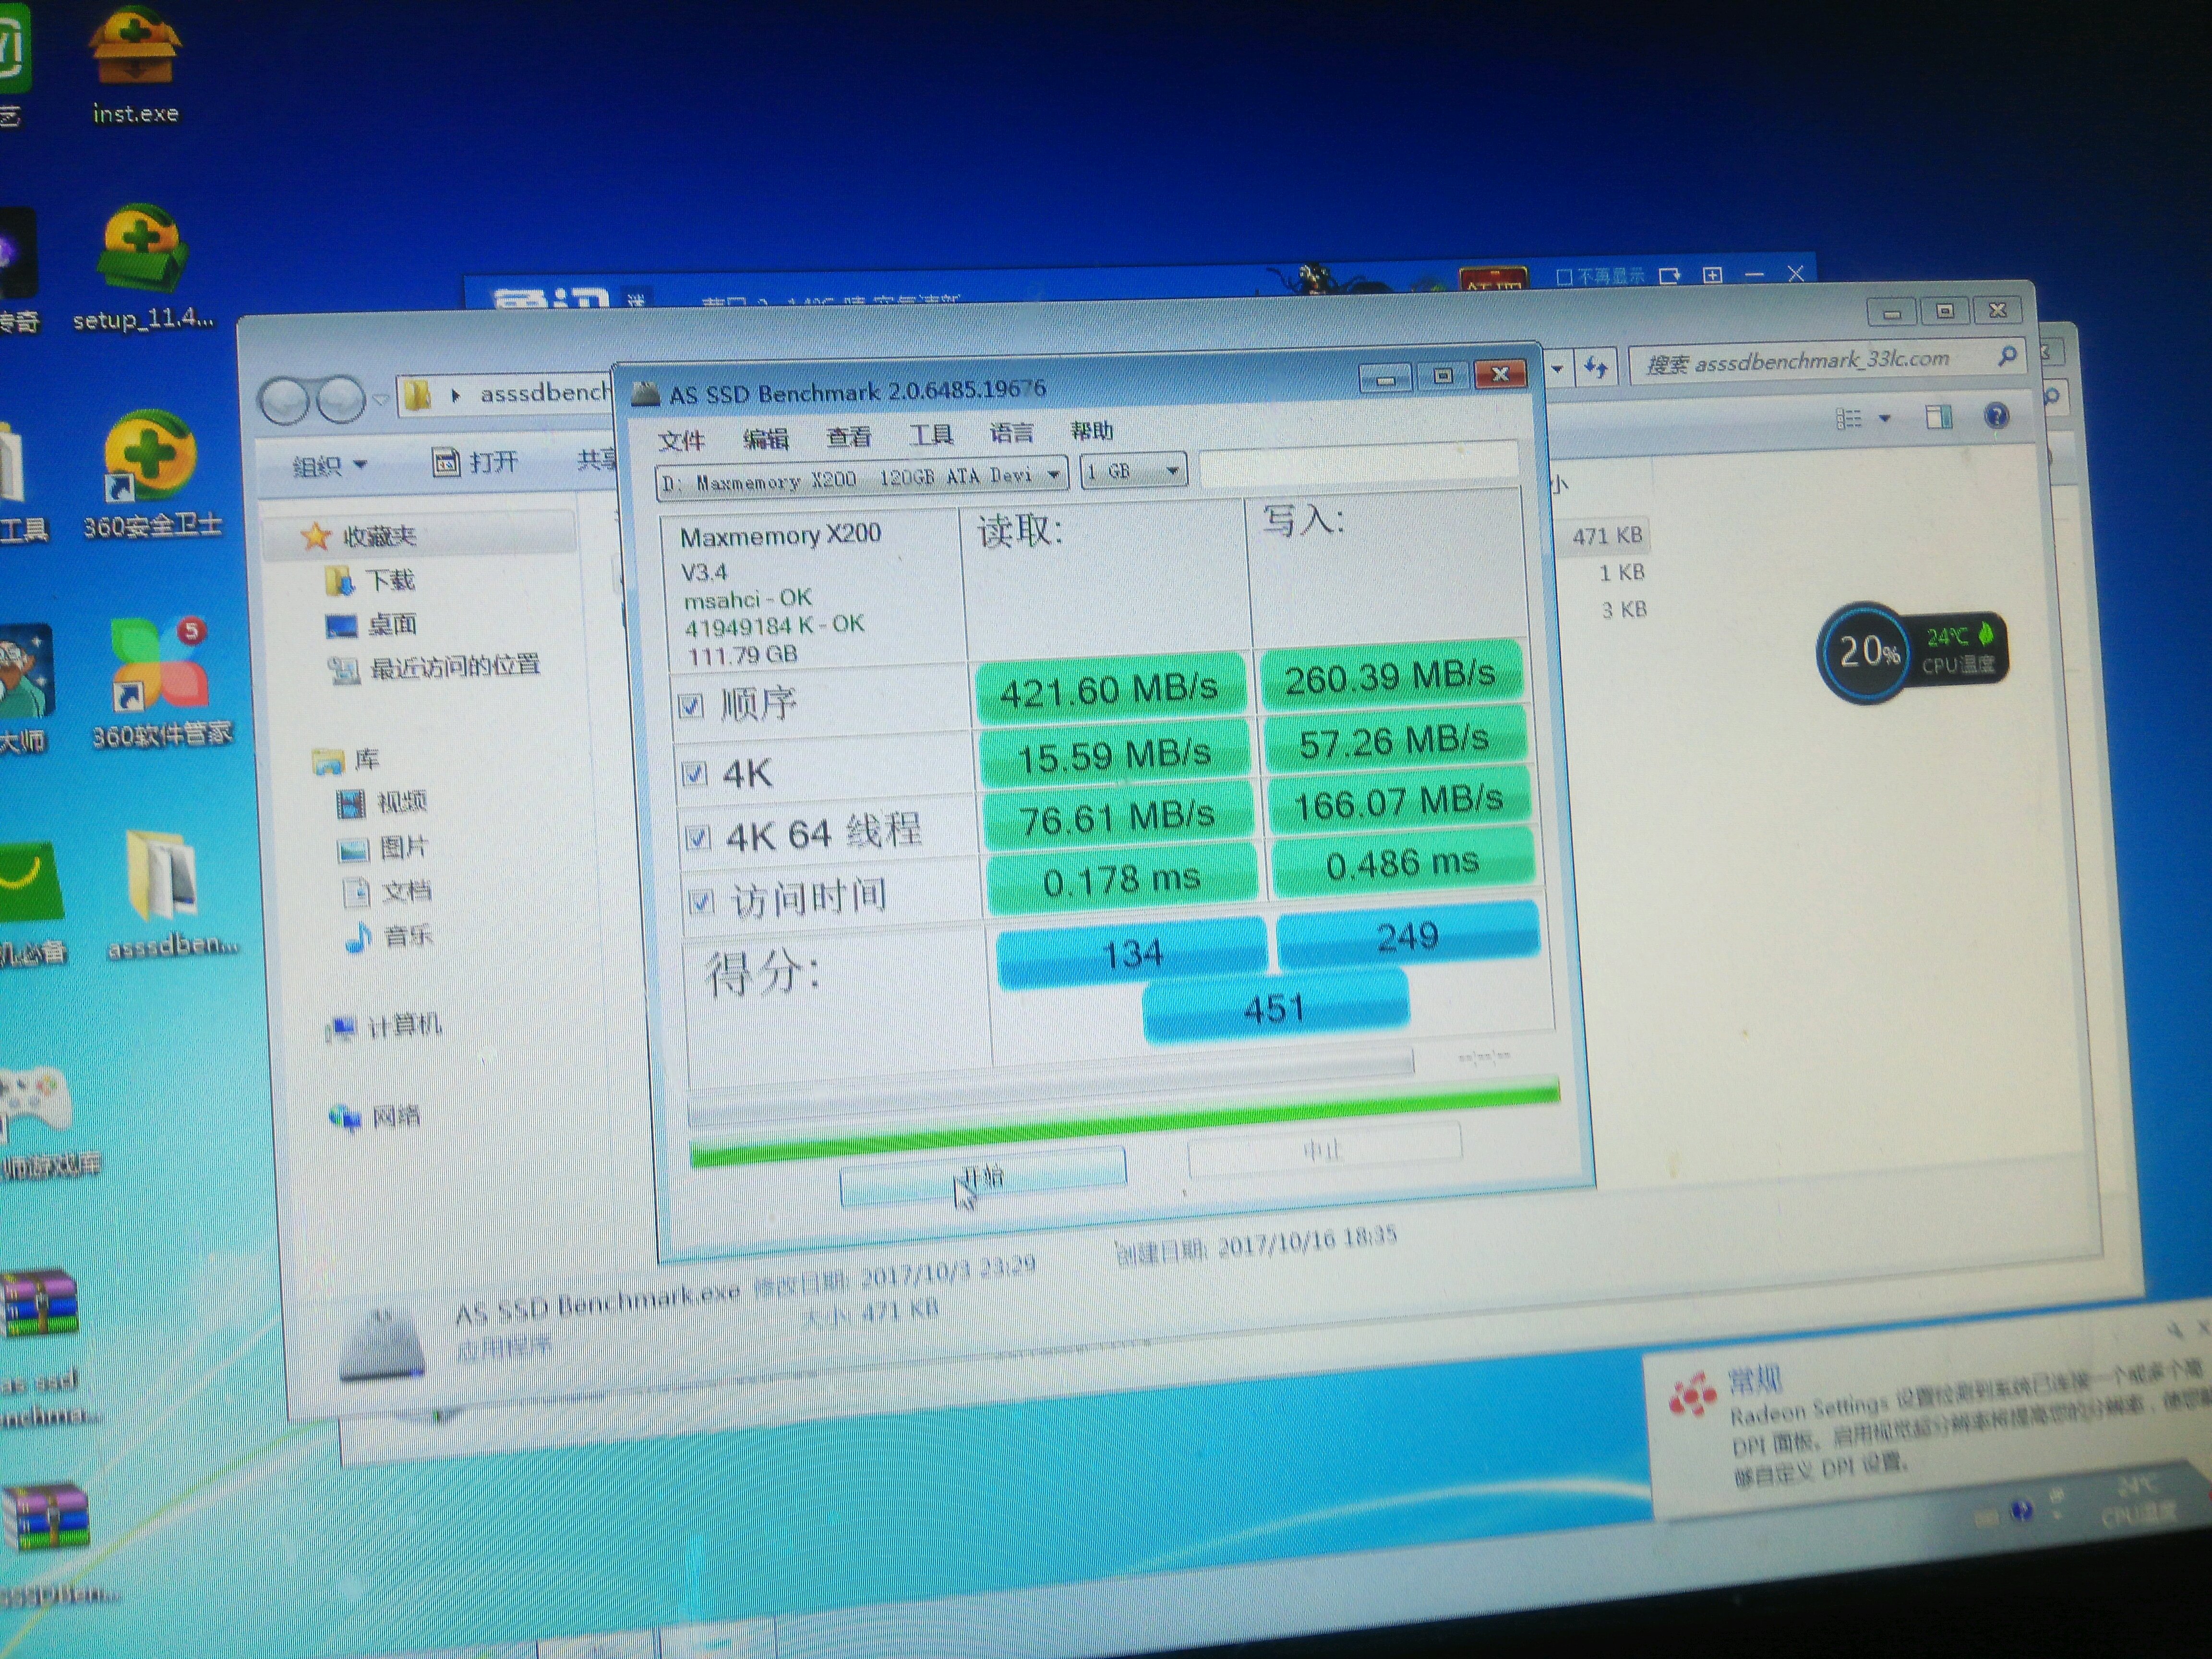Open the 帮助 menu in AS SSD Benchmark

[1091, 430]
